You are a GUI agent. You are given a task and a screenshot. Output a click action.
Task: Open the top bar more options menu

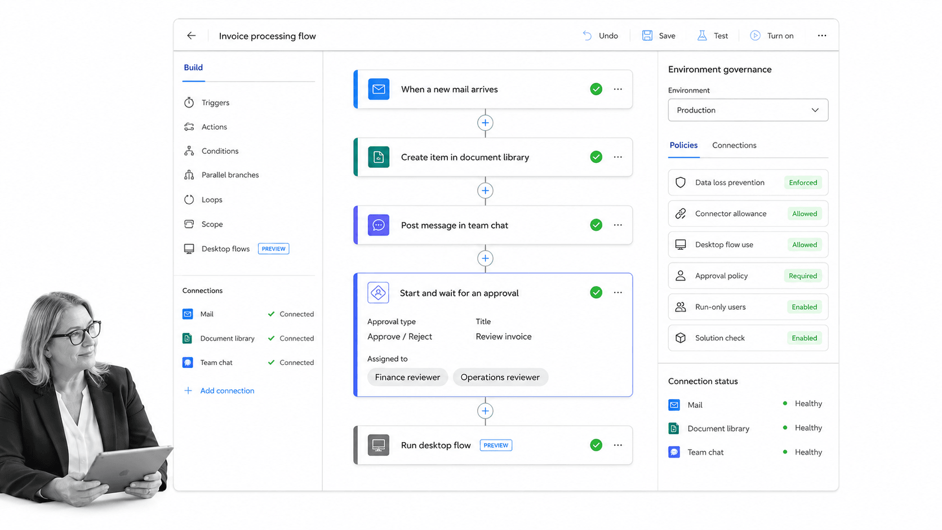click(x=822, y=35)
